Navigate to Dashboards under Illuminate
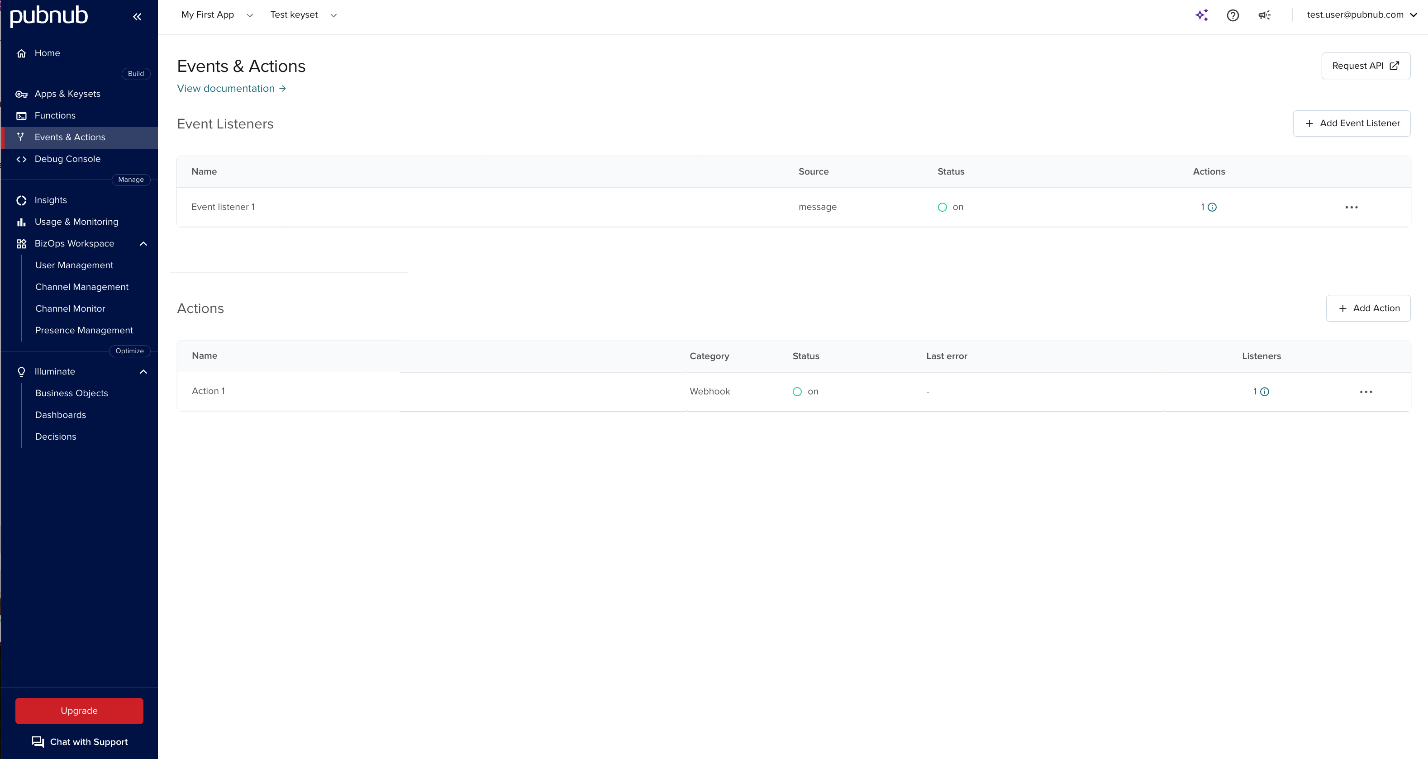The width and height of the screenshot is (1428, 759). (60, 415)
